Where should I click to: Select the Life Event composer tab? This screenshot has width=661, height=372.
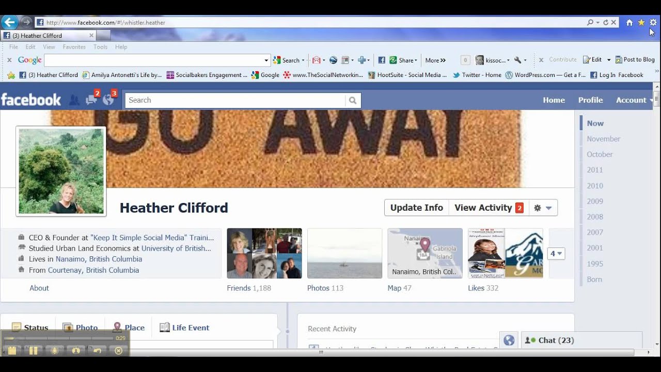pyautogui.click(x=184, y=328)
